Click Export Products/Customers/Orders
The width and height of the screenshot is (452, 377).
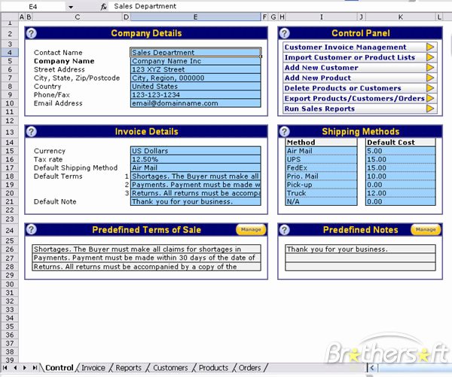click(x=360, y=98)
